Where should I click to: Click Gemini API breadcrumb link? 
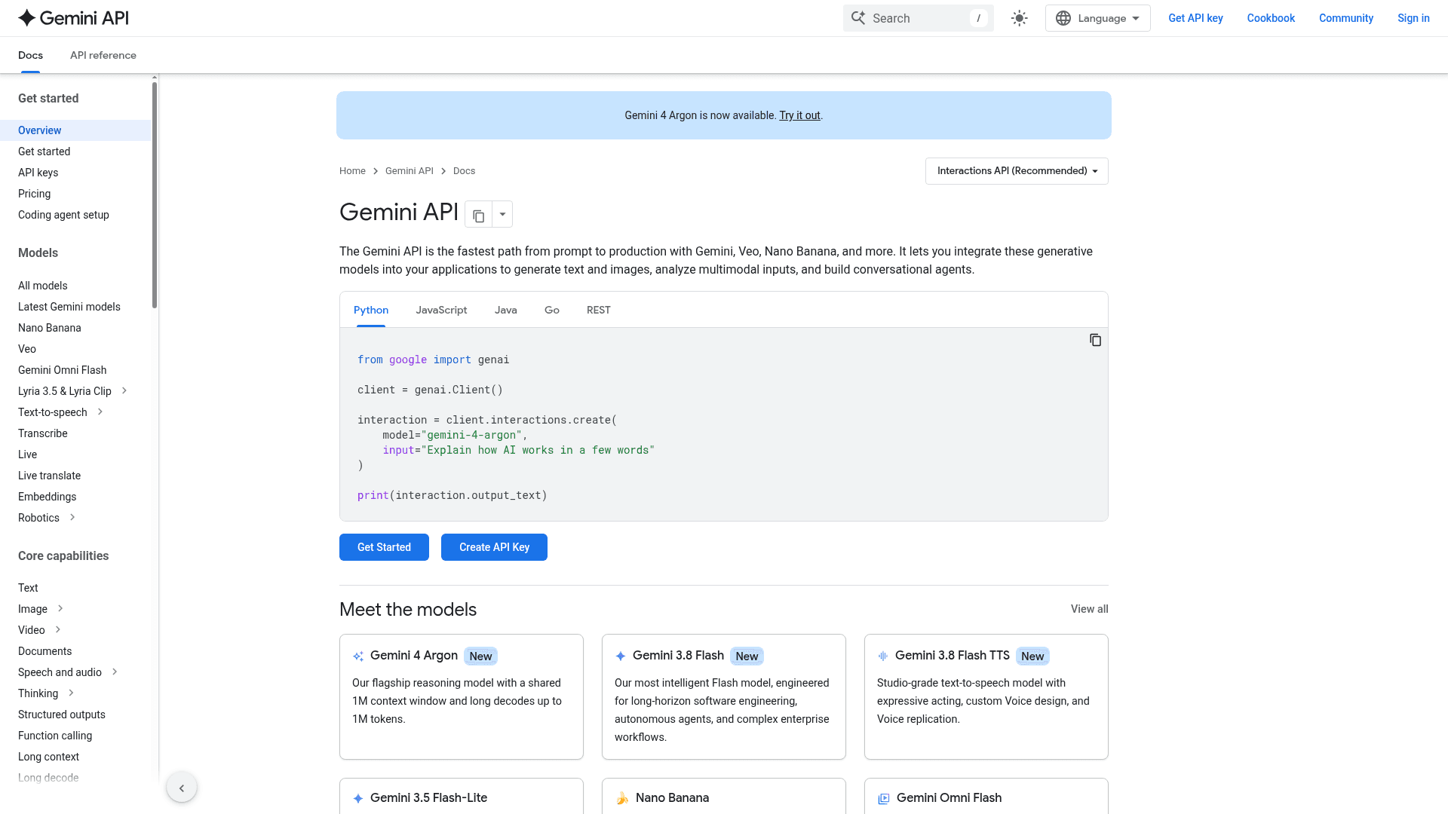pos(410,171)
